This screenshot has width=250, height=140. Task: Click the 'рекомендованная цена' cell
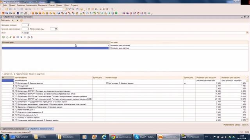tap(208, 80)
